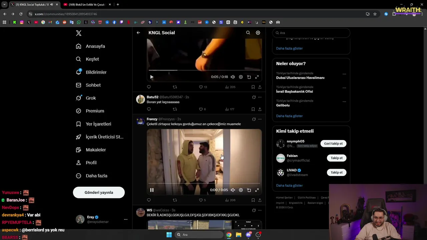The width and height of the screenshot is (427, 240).
Task: Bookmark the Frønzy post
Action: pos(253,200)
